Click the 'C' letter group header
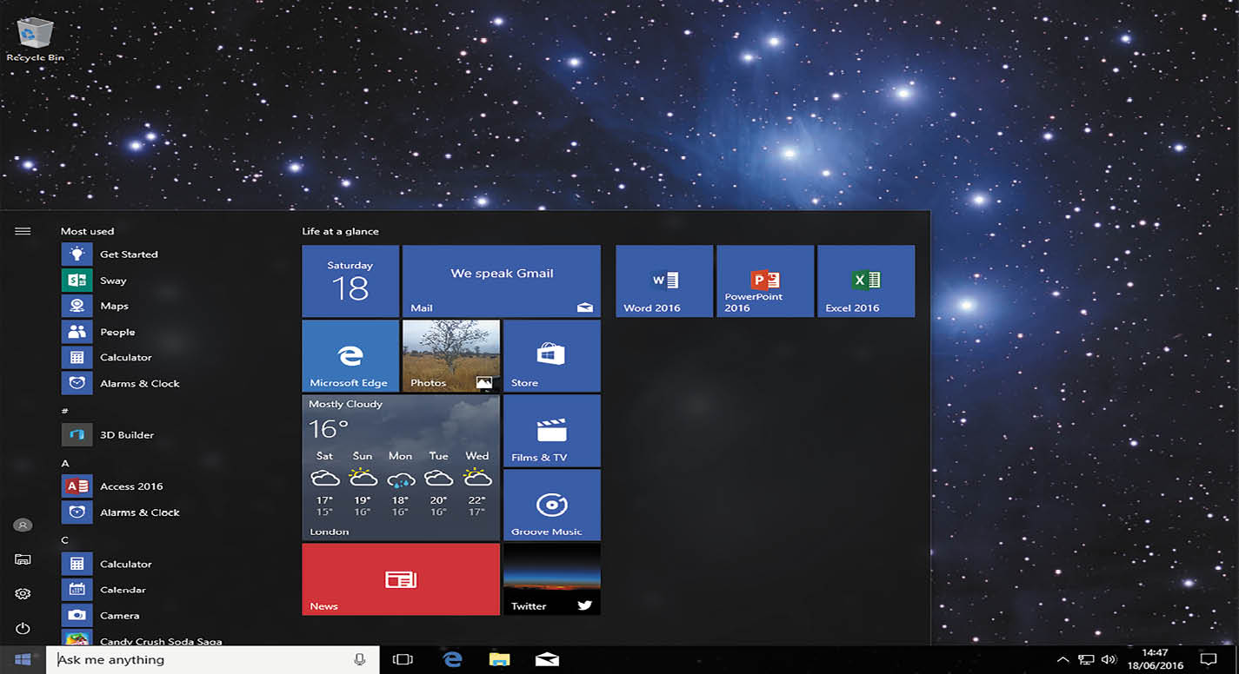The height and width of the screenshot is (674, 1239). pos(64,540)
